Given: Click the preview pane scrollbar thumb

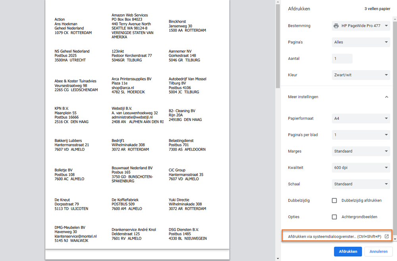Looking at the screenshot, I should (278, 46).
